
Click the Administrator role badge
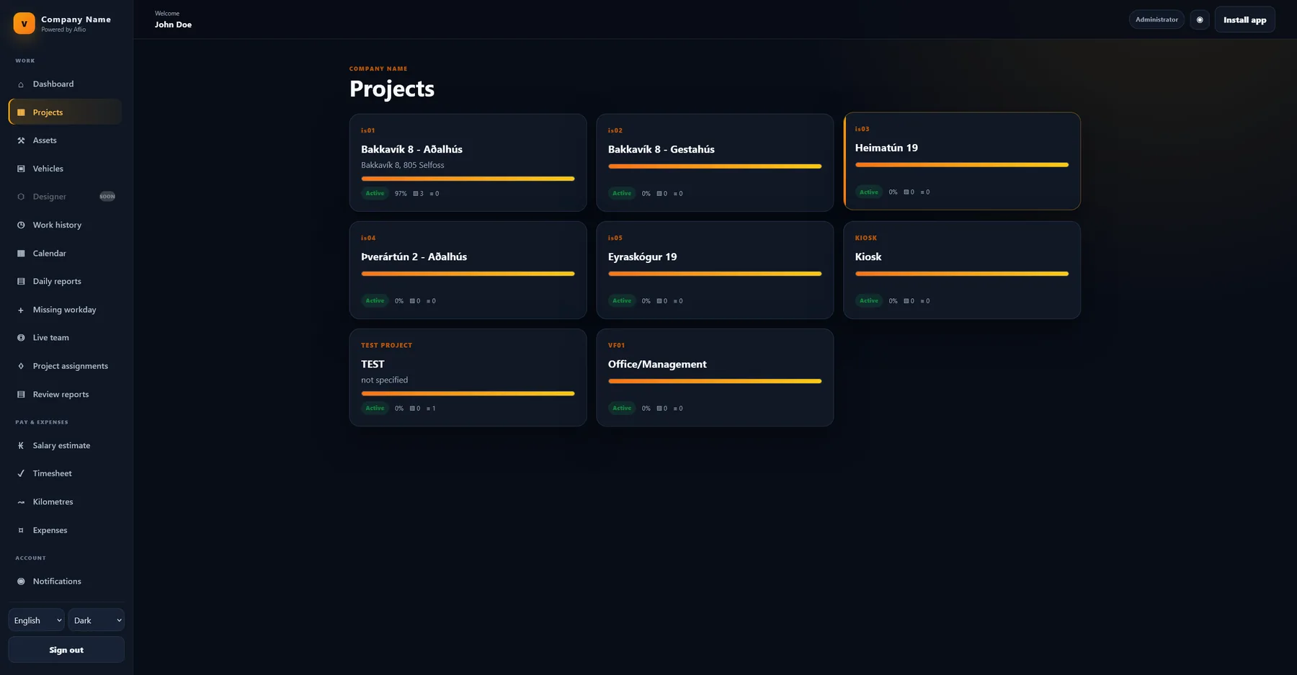pos(1156,19)
